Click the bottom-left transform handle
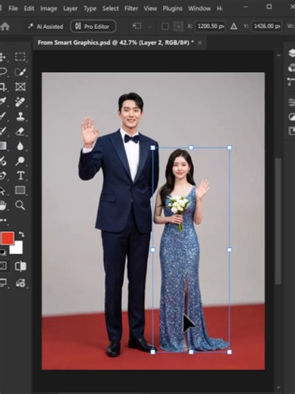This screenshot has height=394, width=295. click(152, 352)
